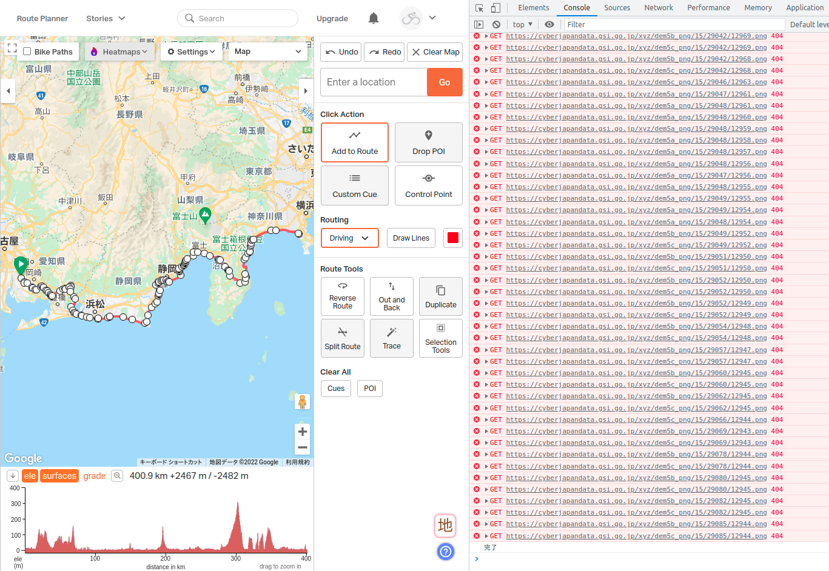The height and width of the screenshot is (571, 829).
Task: Clear the console with the clear icon
Action: pyautogui.click(x=496, y=24)
